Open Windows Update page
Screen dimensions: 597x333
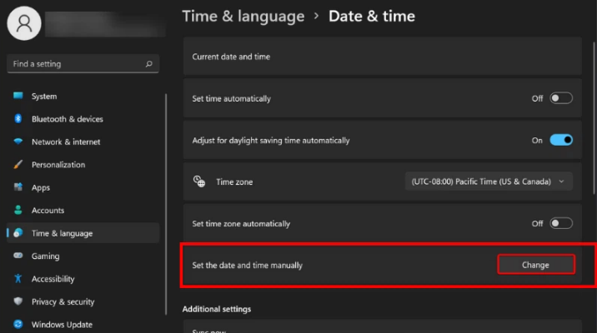[x=83, y=324]
